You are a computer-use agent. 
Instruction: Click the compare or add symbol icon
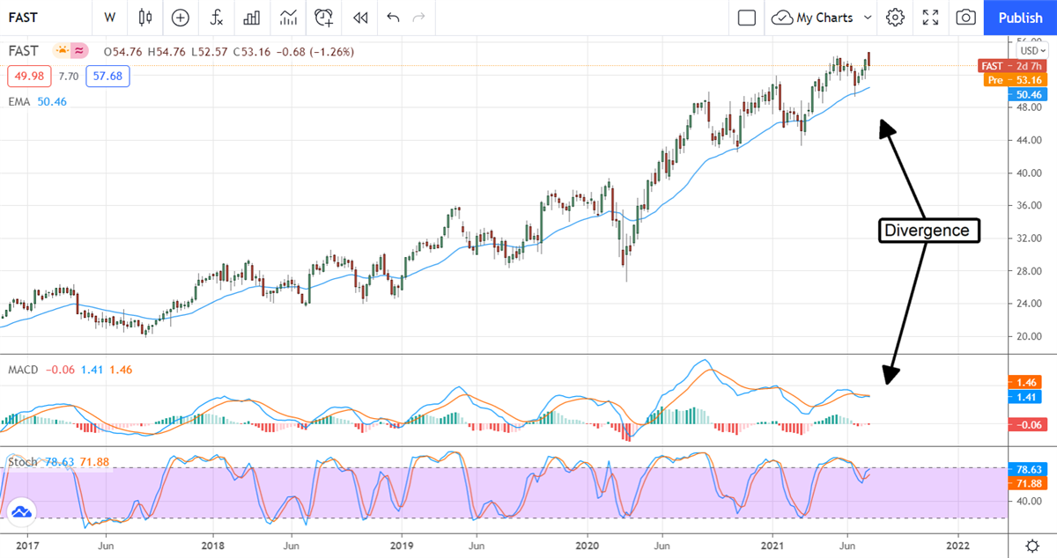pos(181,18)
